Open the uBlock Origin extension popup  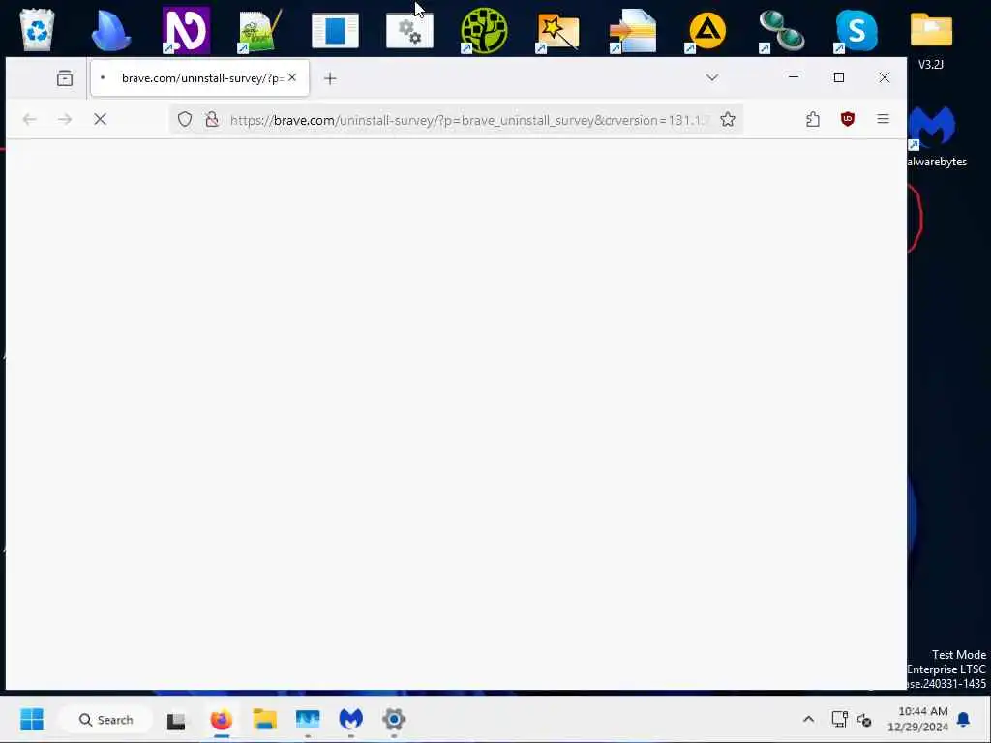848,119
